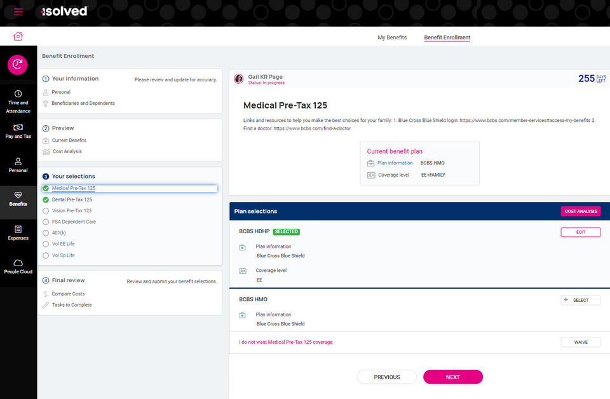Click the 255 days left counter

click(592, 79)
